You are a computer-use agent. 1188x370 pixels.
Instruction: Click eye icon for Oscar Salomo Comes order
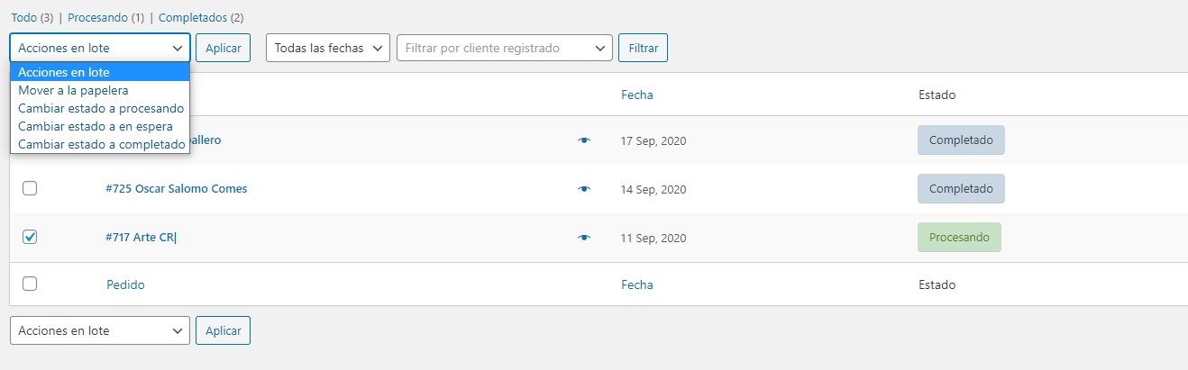pos(584,189)
